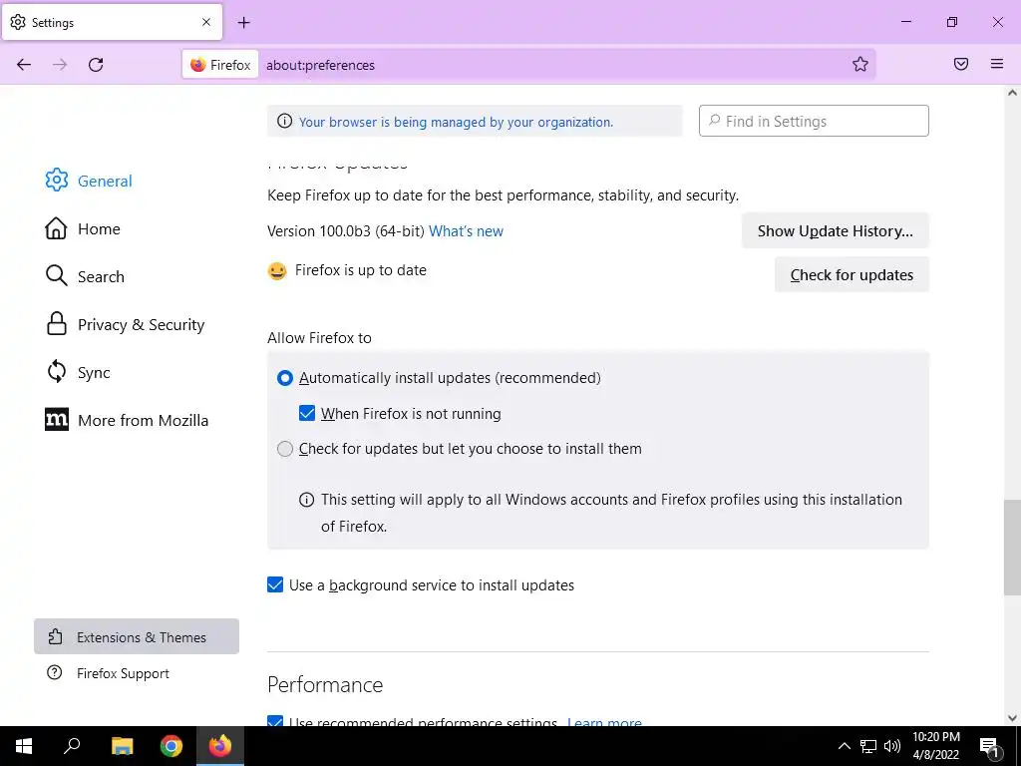The image size is (1021, 766).
Task: Click the page scrollbar thumb
Action: [x=1012, y=548]
